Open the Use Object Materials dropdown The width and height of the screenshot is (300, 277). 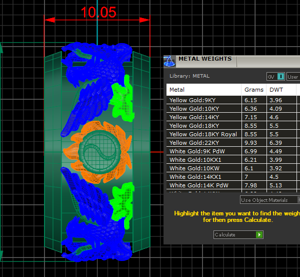268,200
